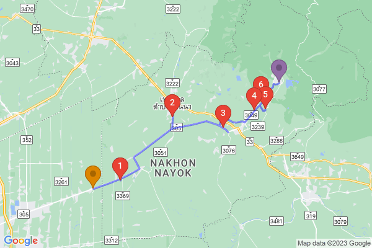Click the route 3649 road shield
The height and width of the screenshot is (248, 372).
(298, 156)
